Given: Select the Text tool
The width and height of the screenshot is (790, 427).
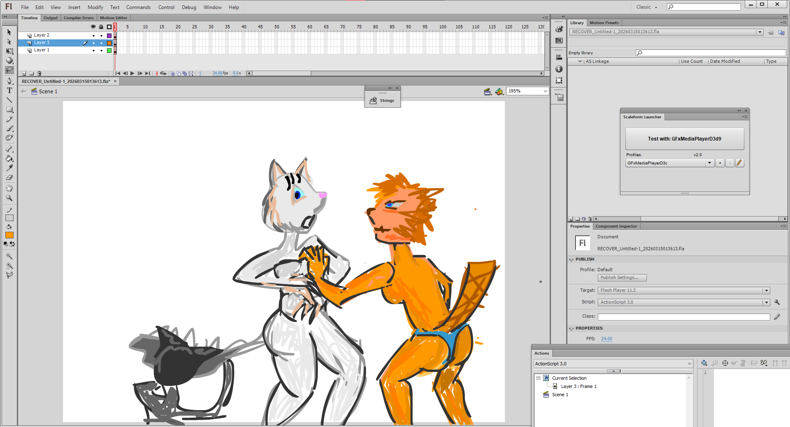Looking at the screenshot, I should 9,90.
